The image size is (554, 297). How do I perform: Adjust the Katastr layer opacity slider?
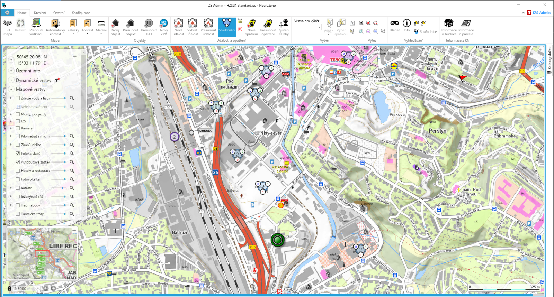62,188
